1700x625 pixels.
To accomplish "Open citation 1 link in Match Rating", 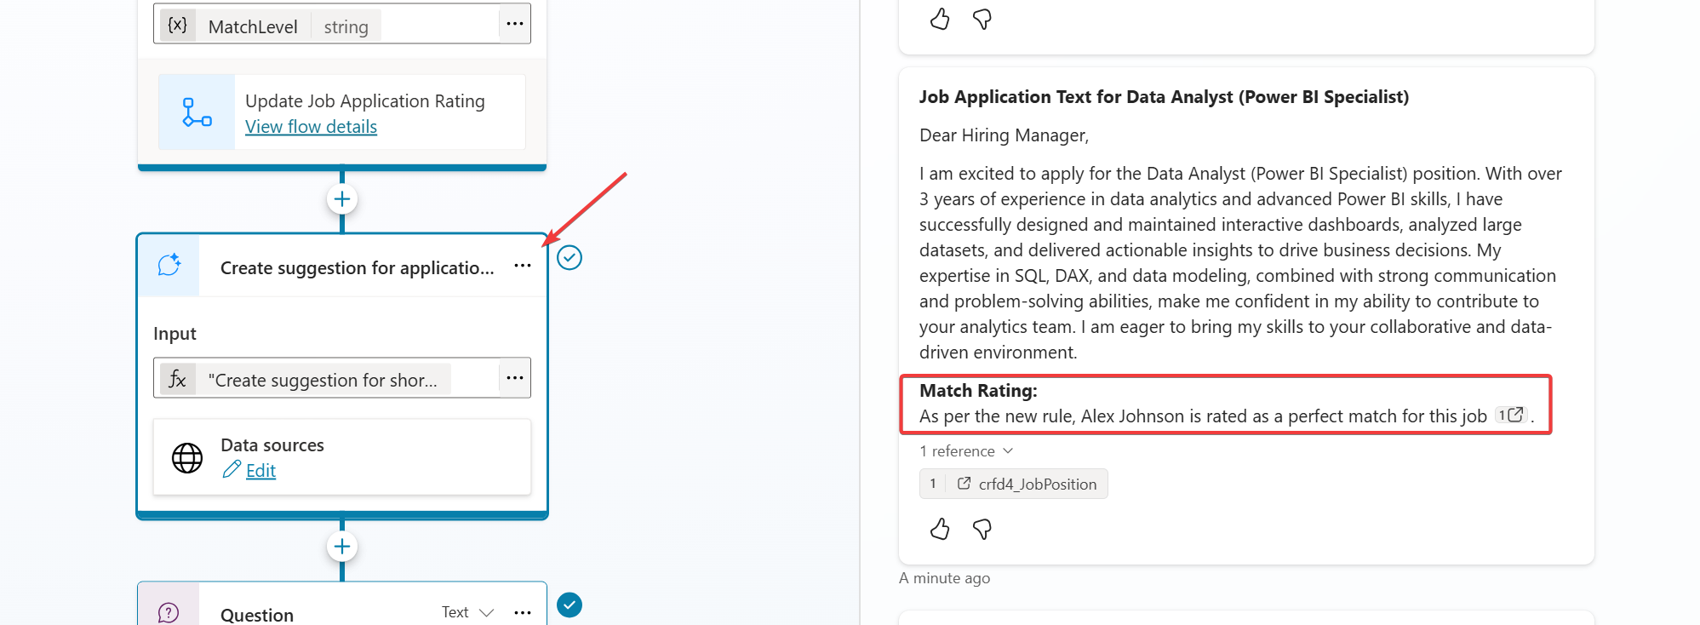I will click(x=1511, y=416).
